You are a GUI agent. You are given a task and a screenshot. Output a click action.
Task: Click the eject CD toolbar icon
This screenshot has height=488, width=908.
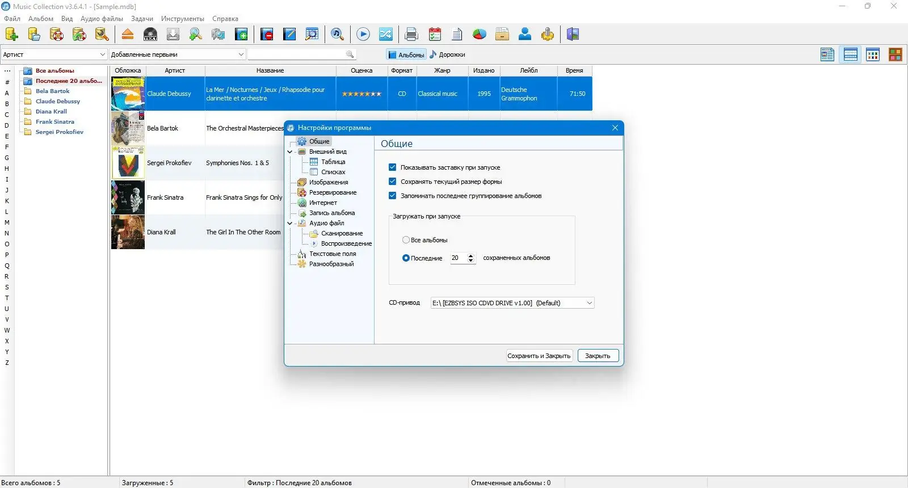(x=128, y=34)
